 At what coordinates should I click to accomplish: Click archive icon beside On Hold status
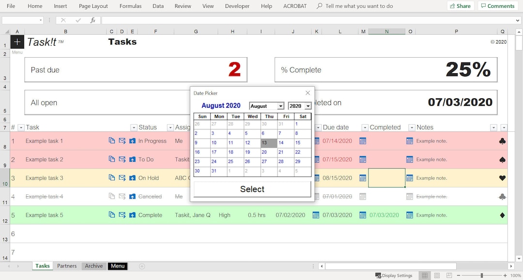point(132,178)
